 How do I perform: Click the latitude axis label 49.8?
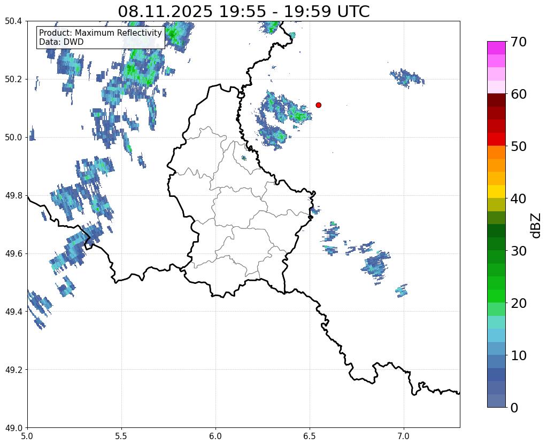point(13,196)
